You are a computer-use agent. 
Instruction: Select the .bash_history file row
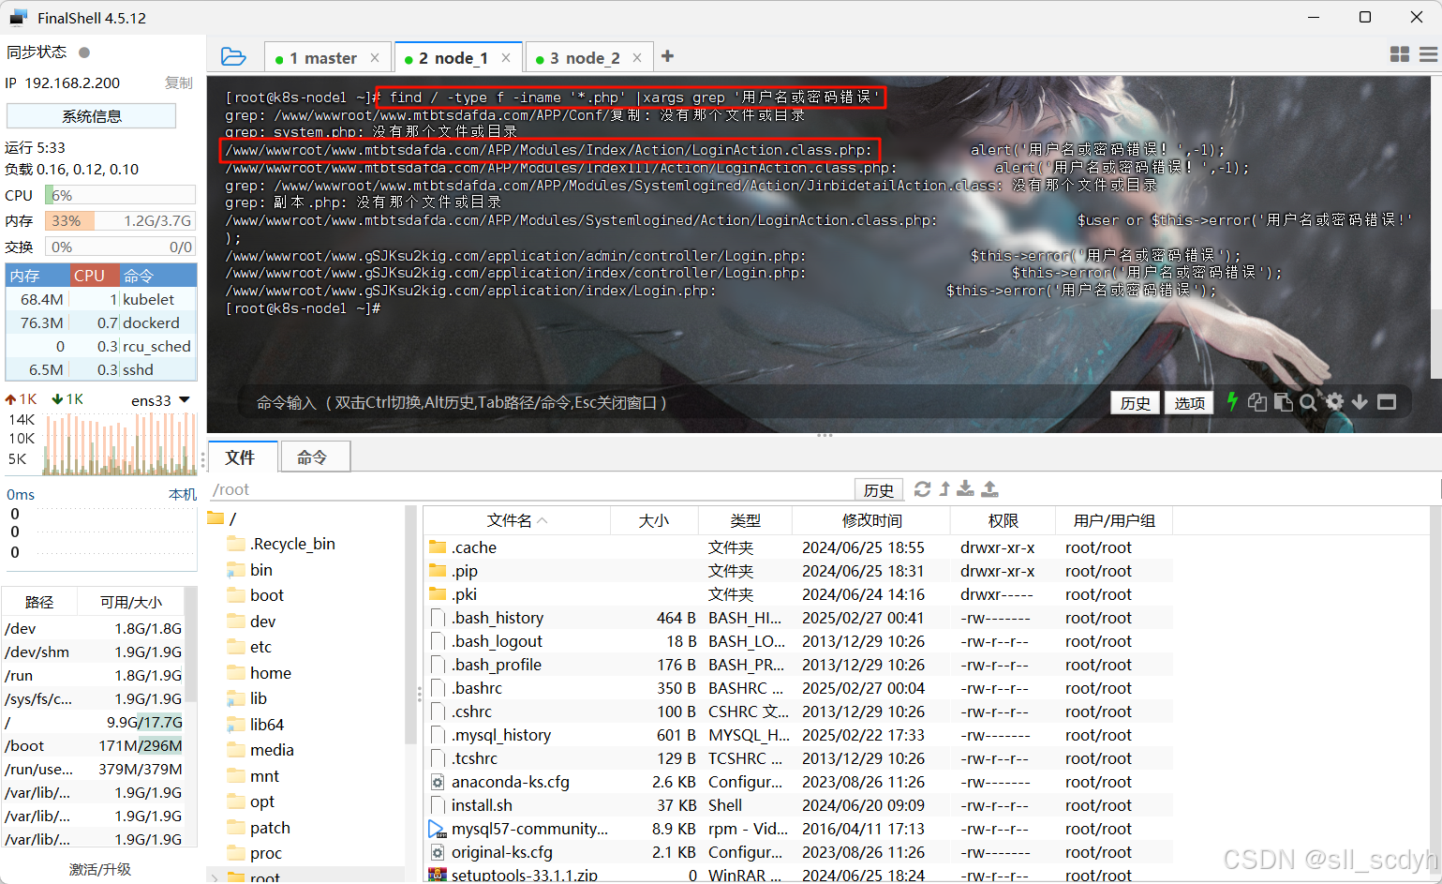[797, 618]
